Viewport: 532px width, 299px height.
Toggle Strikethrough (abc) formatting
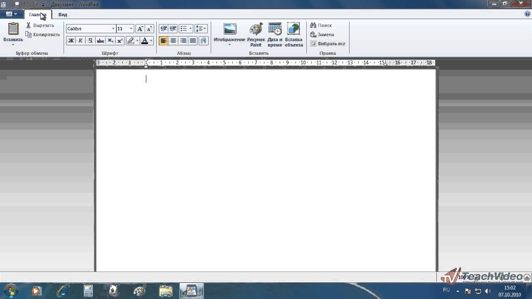point(100,40)
